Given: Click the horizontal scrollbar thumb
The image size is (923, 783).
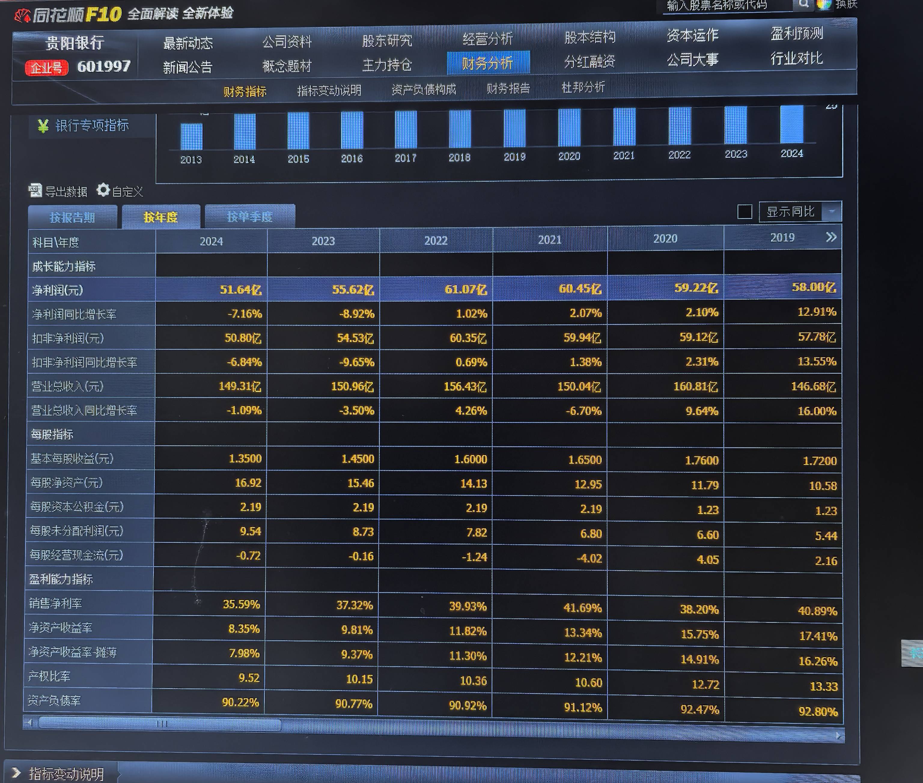Looking at the screenshot, I should [x=160, y=724].
